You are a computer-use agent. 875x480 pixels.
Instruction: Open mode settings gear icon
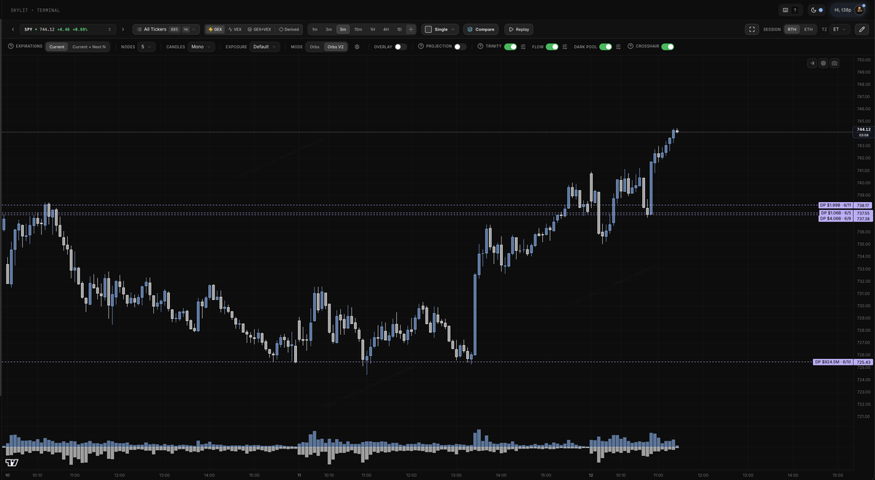coord(357,47)
